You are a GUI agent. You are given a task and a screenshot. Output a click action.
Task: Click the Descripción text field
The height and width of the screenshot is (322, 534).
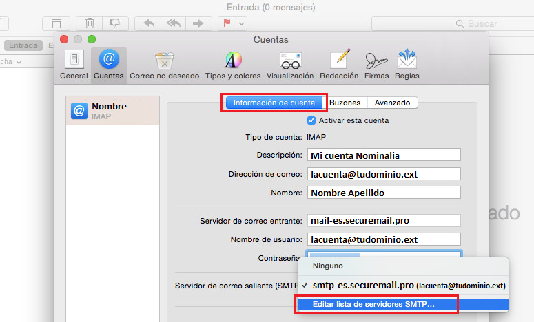click(384, 155)
